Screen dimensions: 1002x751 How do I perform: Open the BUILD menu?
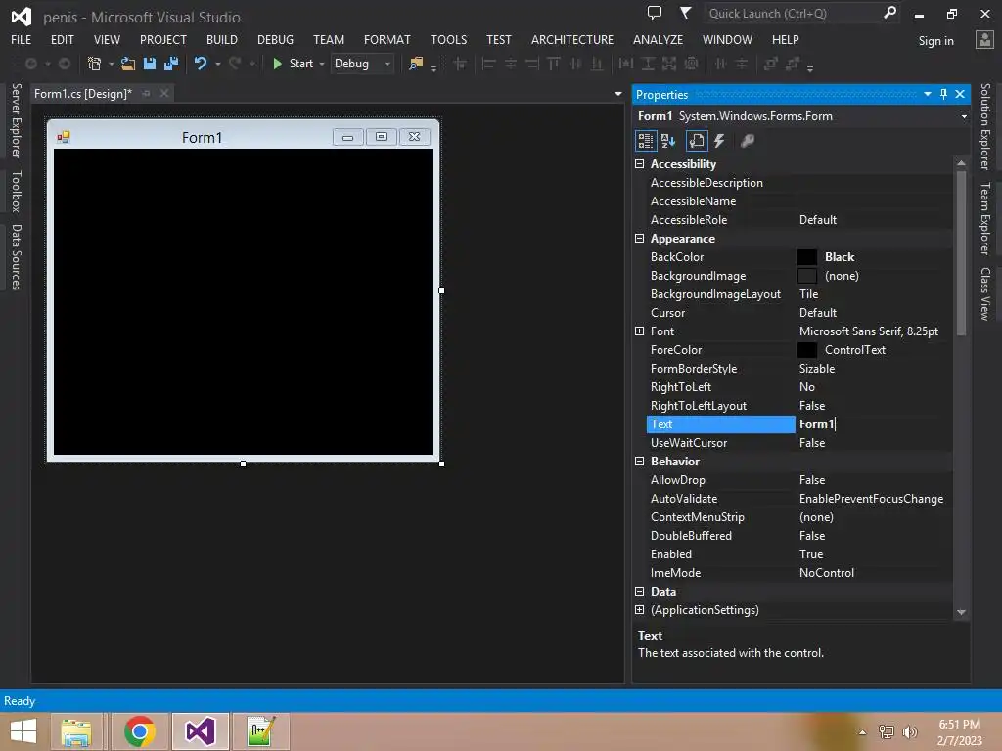[222, 39]
